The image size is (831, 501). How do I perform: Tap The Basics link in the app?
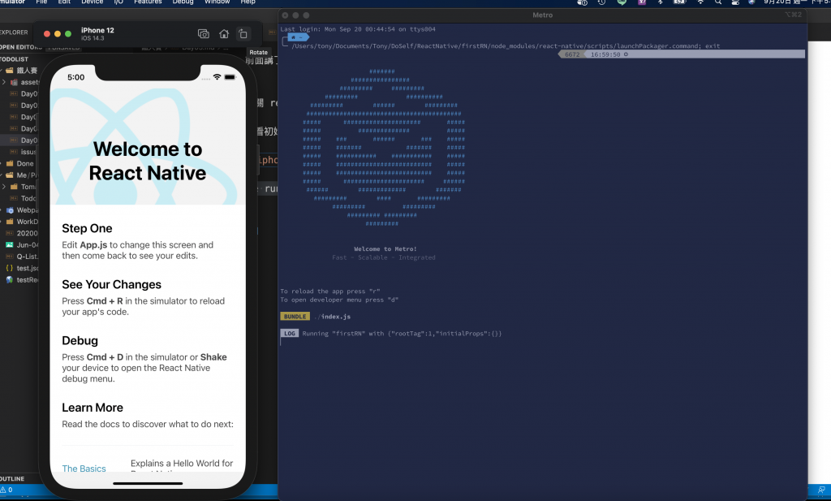[84, 469]
